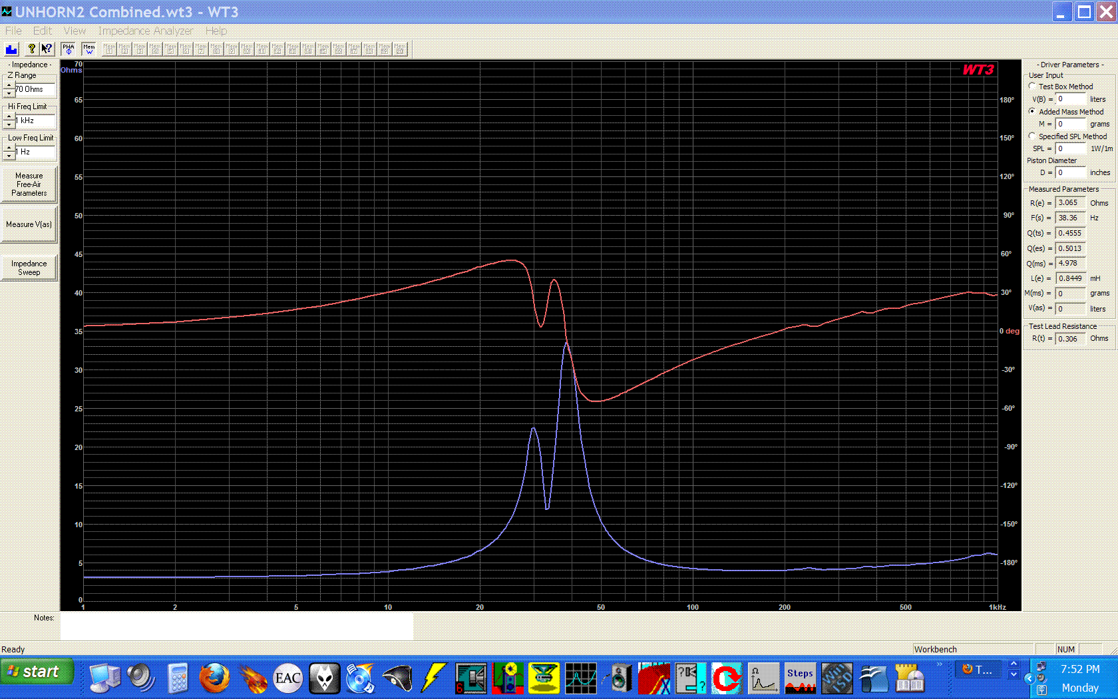Click the Mem 15 memory slot icon
Screen dimensions: 1118x699
click(323, 49)
